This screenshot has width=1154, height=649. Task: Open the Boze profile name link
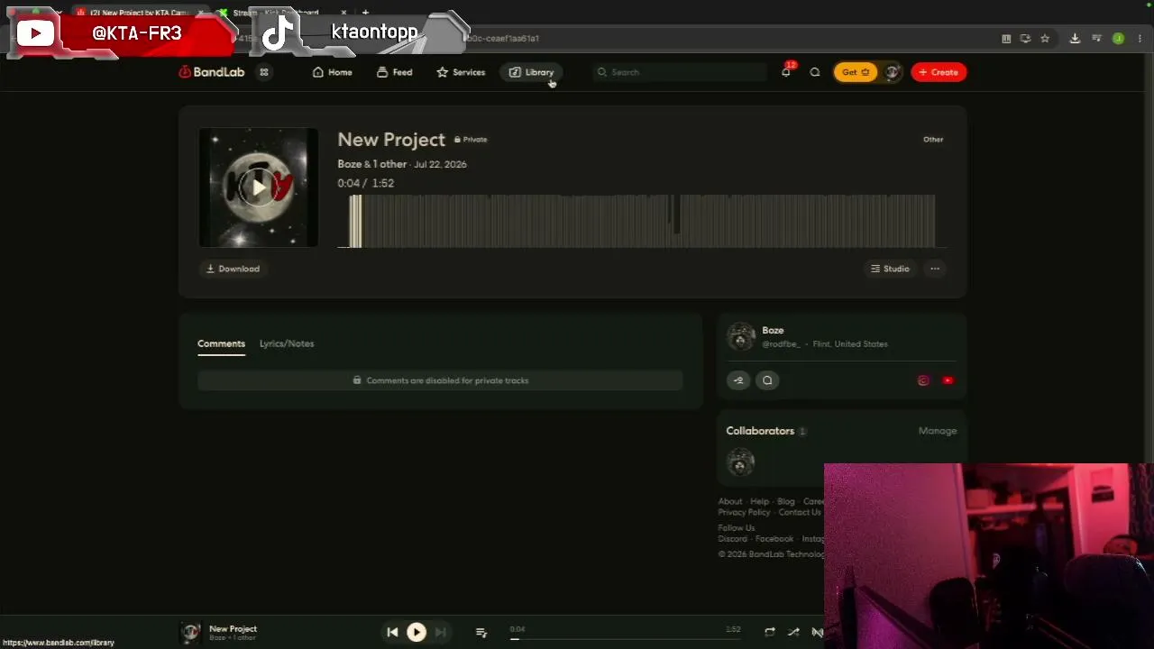773,331
